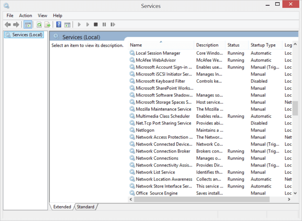Image resolution: width=302 pixels, height=221 pixels.
Task: Stop the service using the square stop icon
Action: click(96, 24)
